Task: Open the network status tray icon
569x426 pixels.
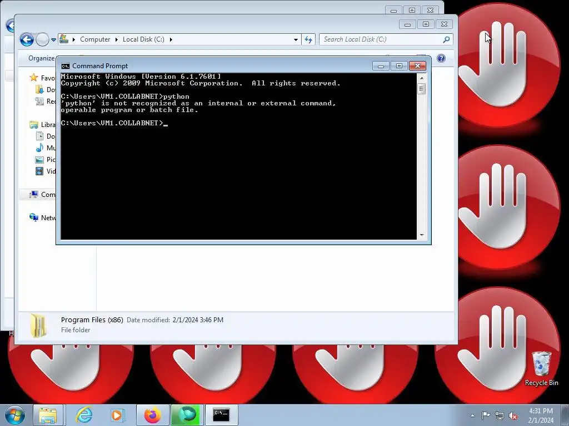Action: pos(500,415)
